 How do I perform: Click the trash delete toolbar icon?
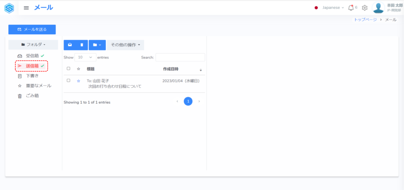82,45
